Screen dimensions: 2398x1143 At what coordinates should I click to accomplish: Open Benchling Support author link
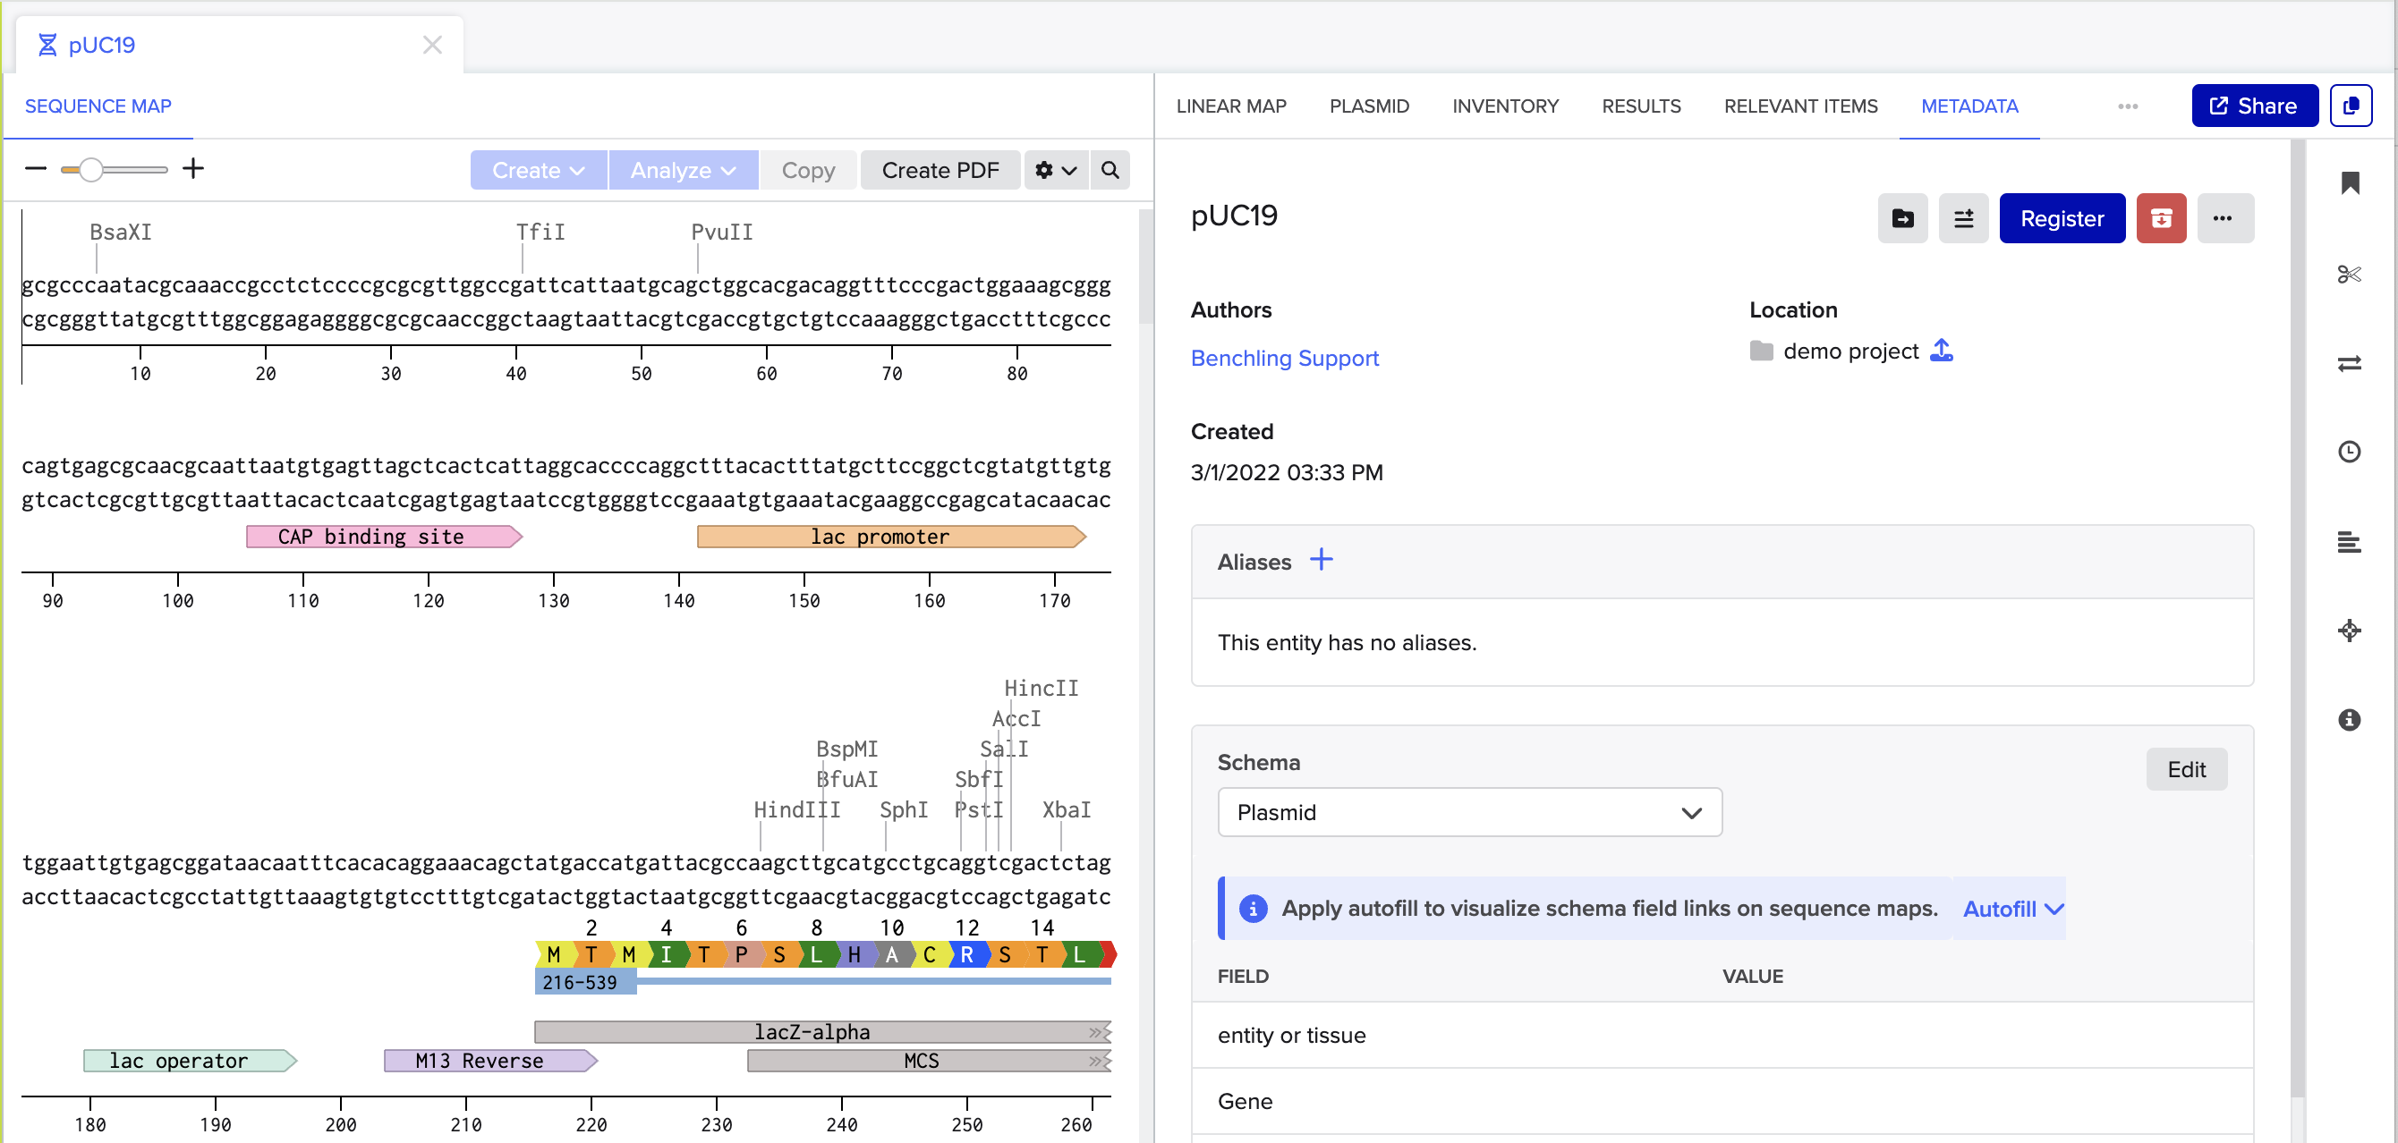point(1284,359)
